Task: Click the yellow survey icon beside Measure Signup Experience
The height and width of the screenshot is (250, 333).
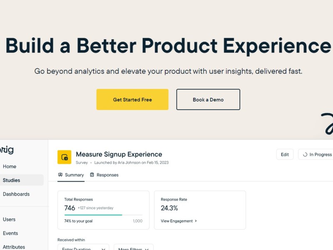Action: pos(65,157)
